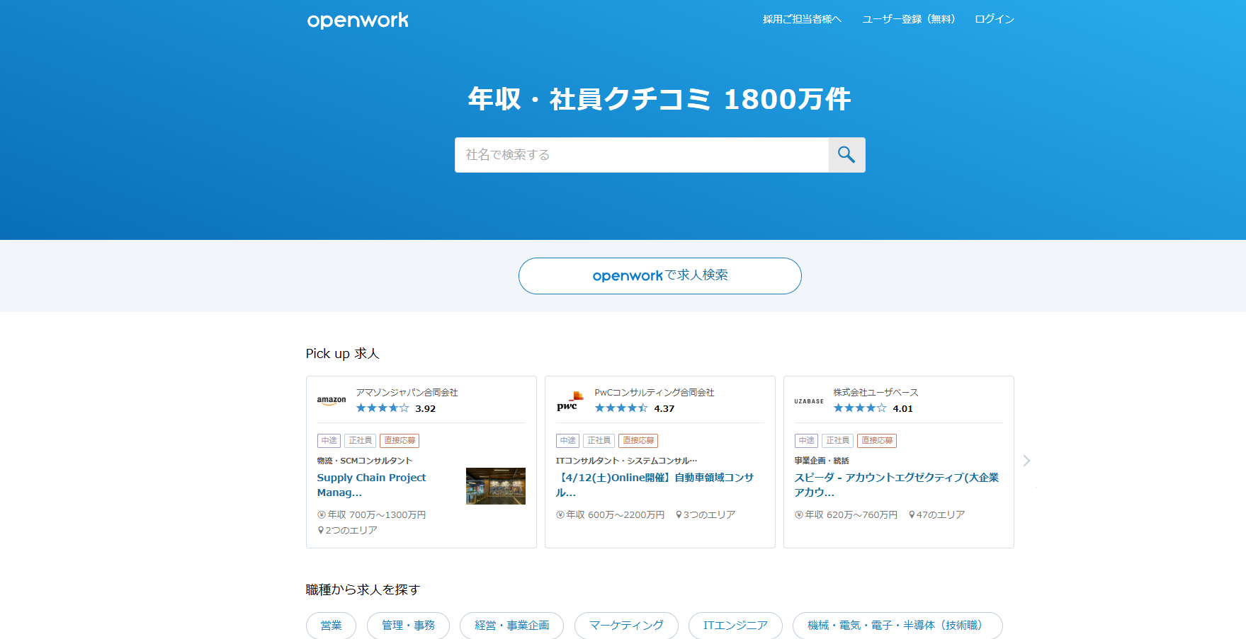Image resolution: width=1246 pixels, height=639 pixels.
Task: Show next Pick up jobs with right chevron
Action: tap(1026, 461)
